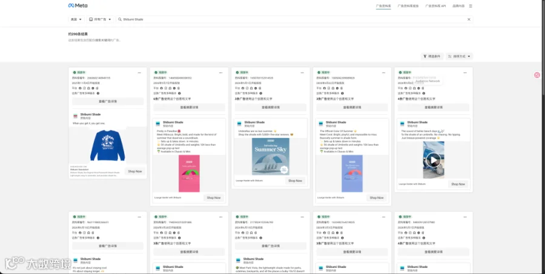Click the info icon on the Summer Sky card

click(x=260, y=93)
